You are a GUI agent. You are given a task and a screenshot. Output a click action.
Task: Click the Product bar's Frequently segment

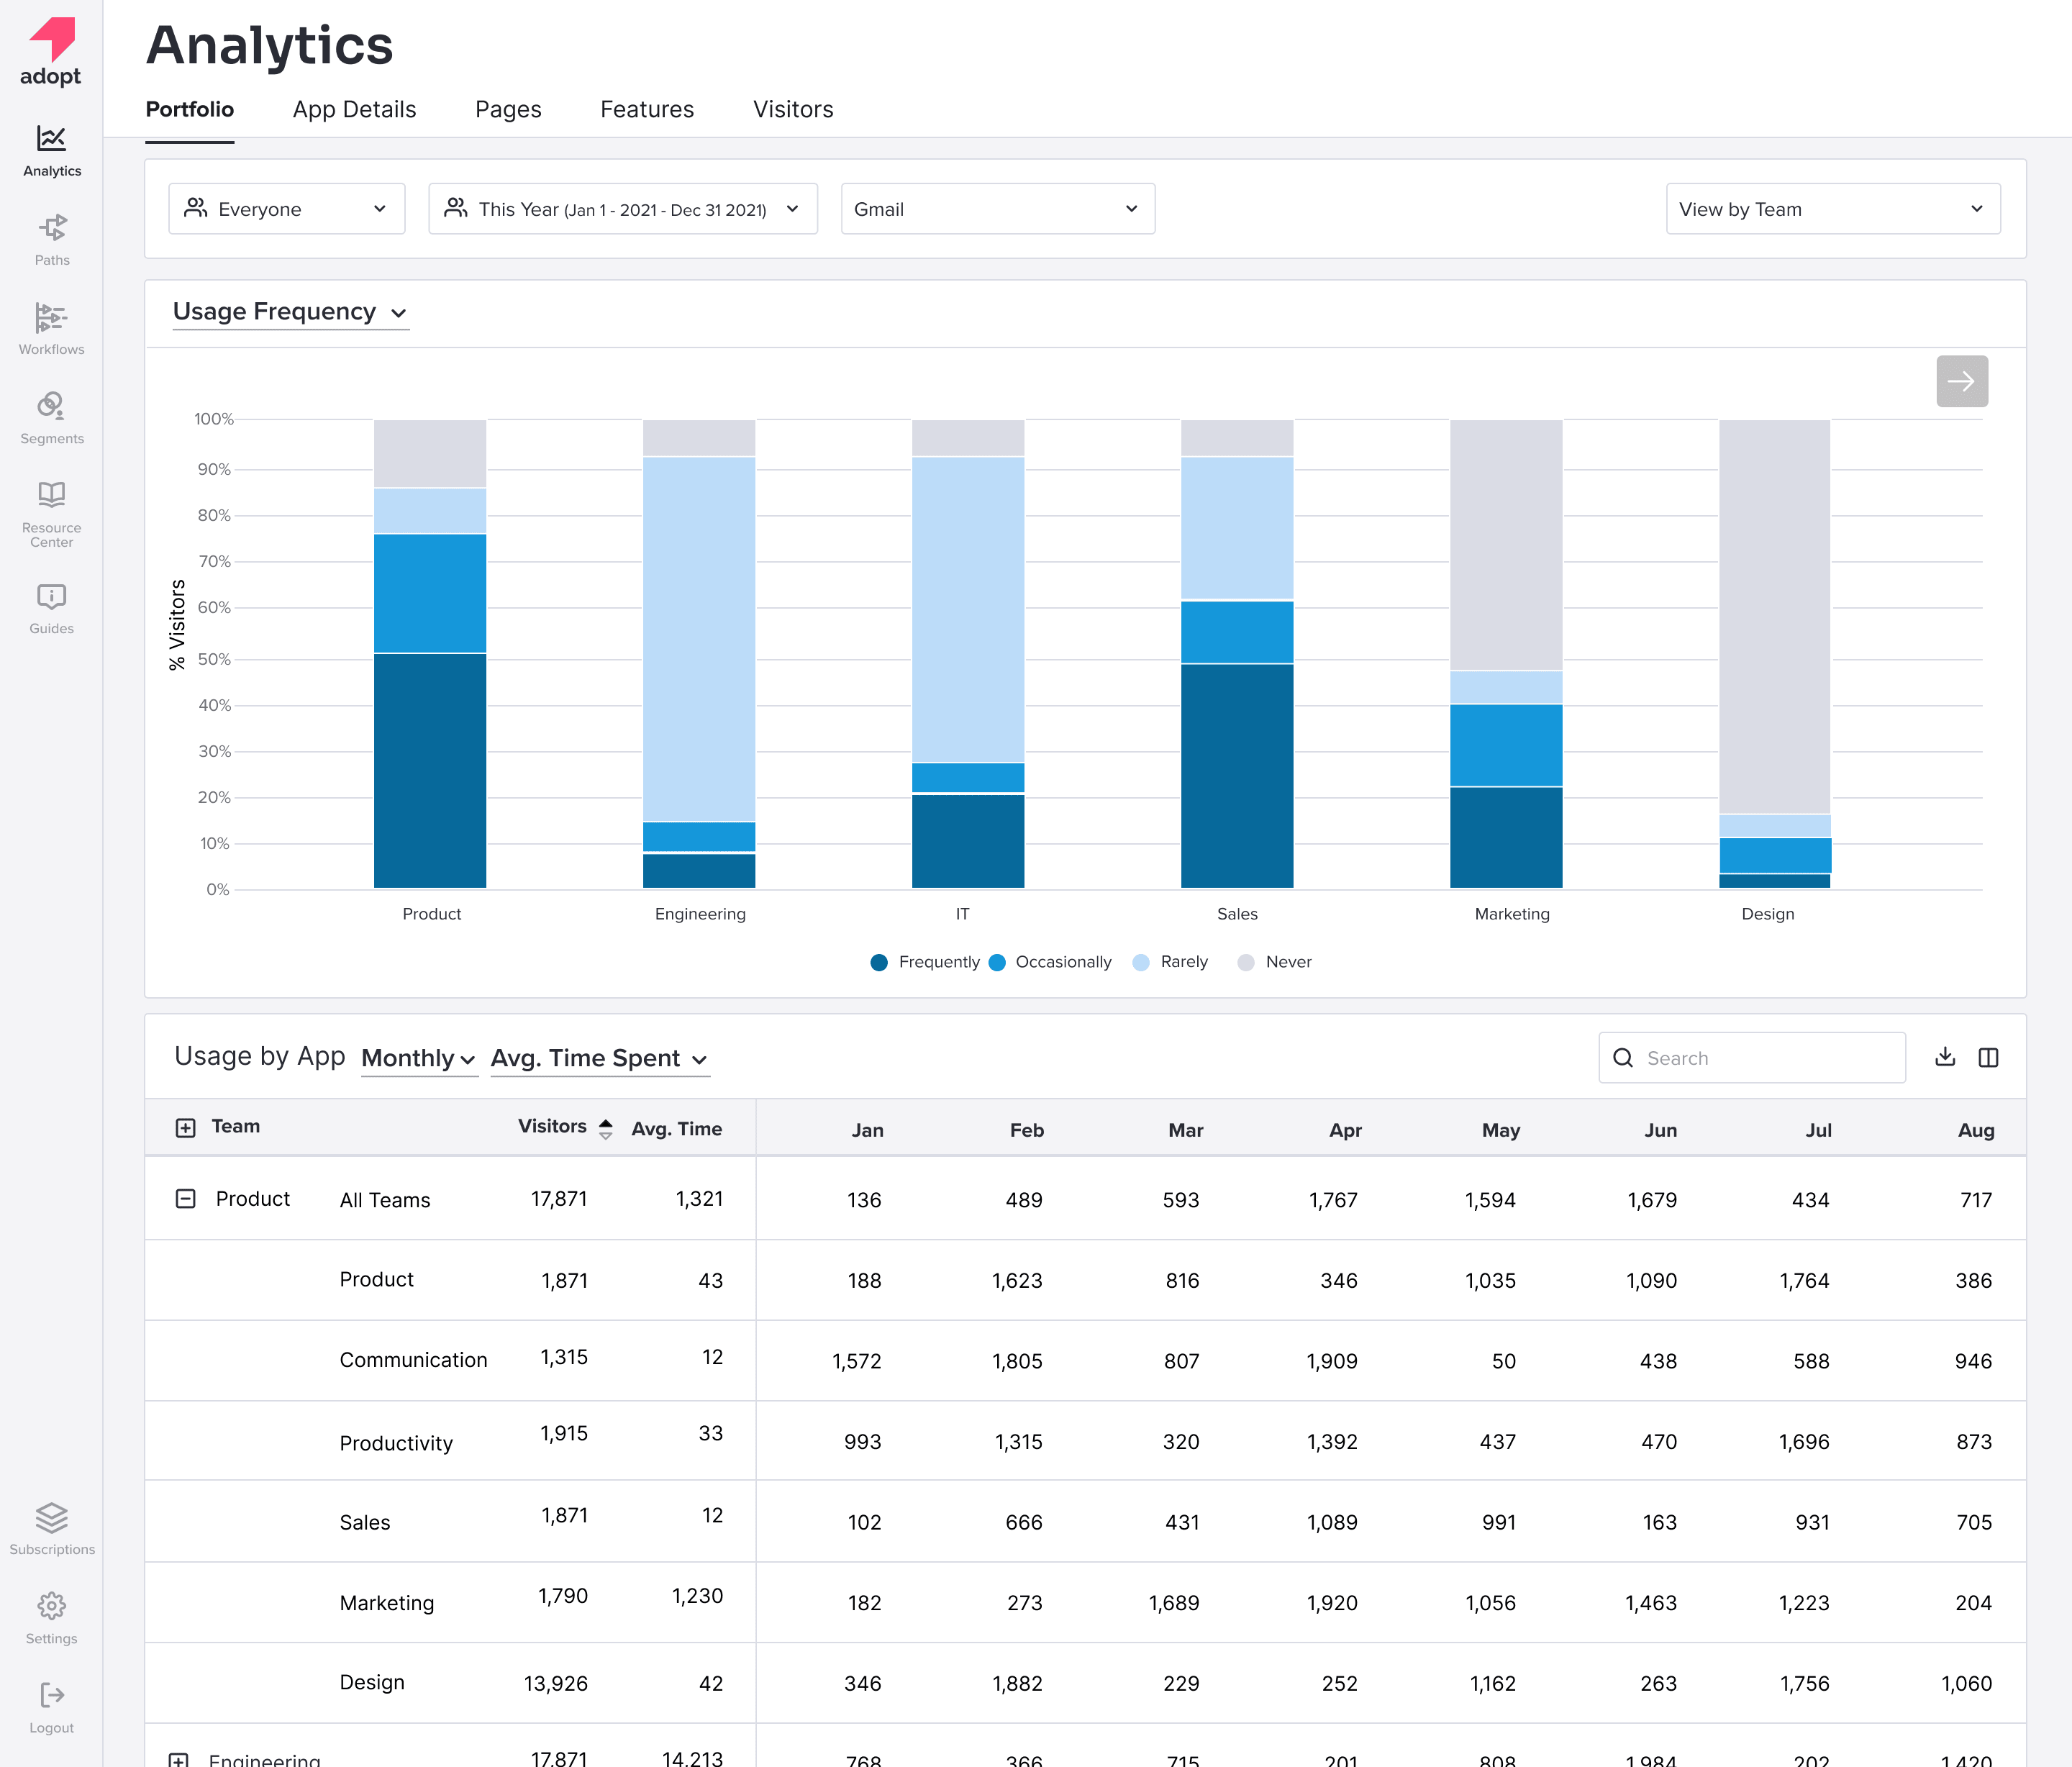(x=430, y=770)
